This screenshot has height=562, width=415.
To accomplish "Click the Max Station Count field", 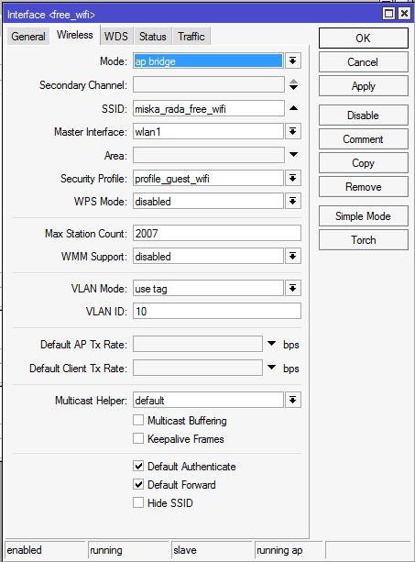I will tap(217, 234).
